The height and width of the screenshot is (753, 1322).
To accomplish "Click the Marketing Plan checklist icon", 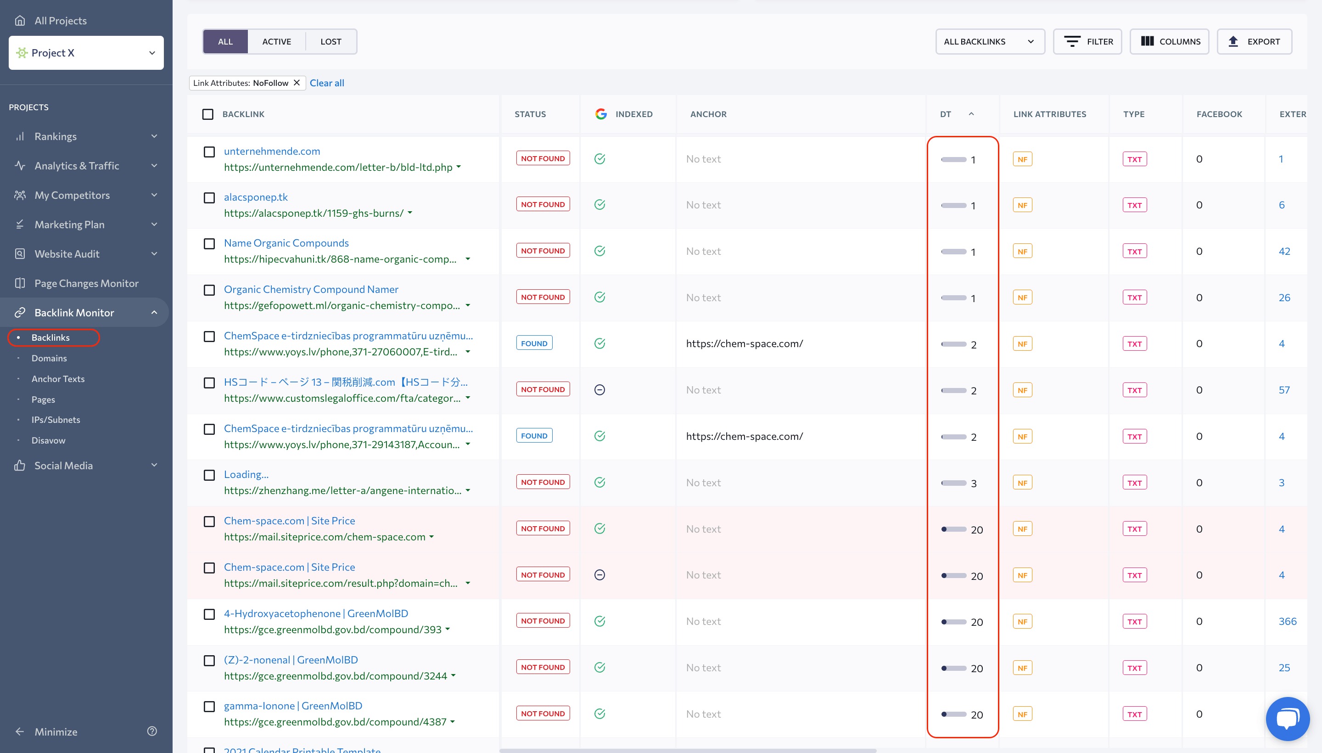I will coord(20,225).
